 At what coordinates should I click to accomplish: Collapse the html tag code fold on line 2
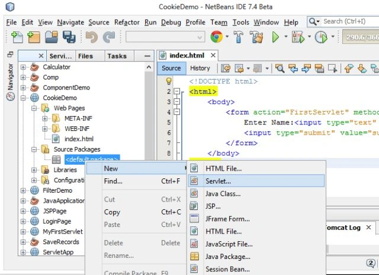[x=177, y=91]
